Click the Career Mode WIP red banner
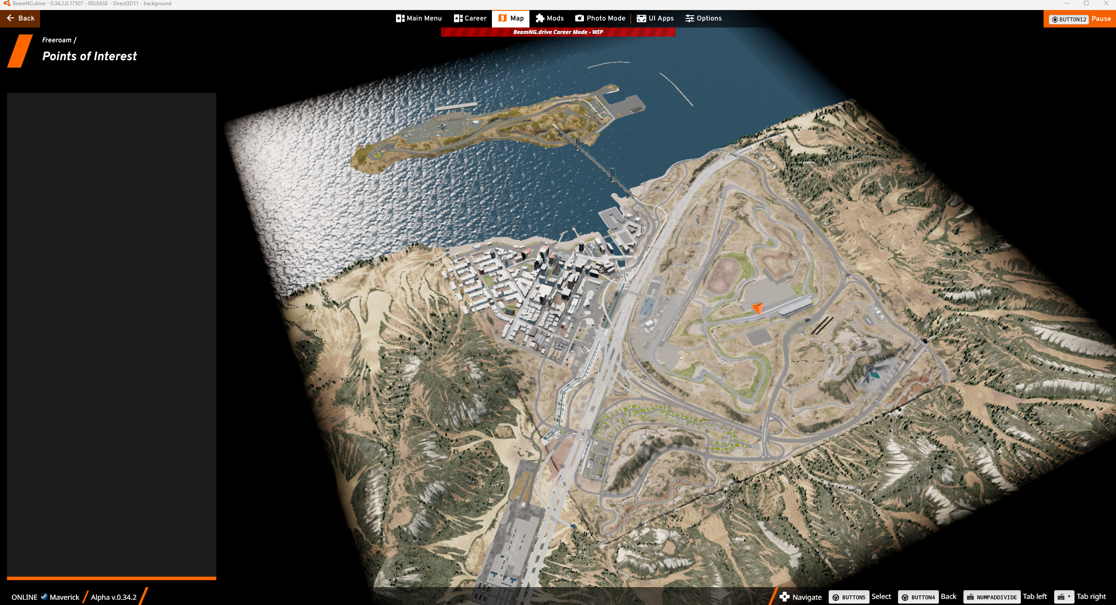The height and width of the screenshot is (605, 1116). point(557,32)
